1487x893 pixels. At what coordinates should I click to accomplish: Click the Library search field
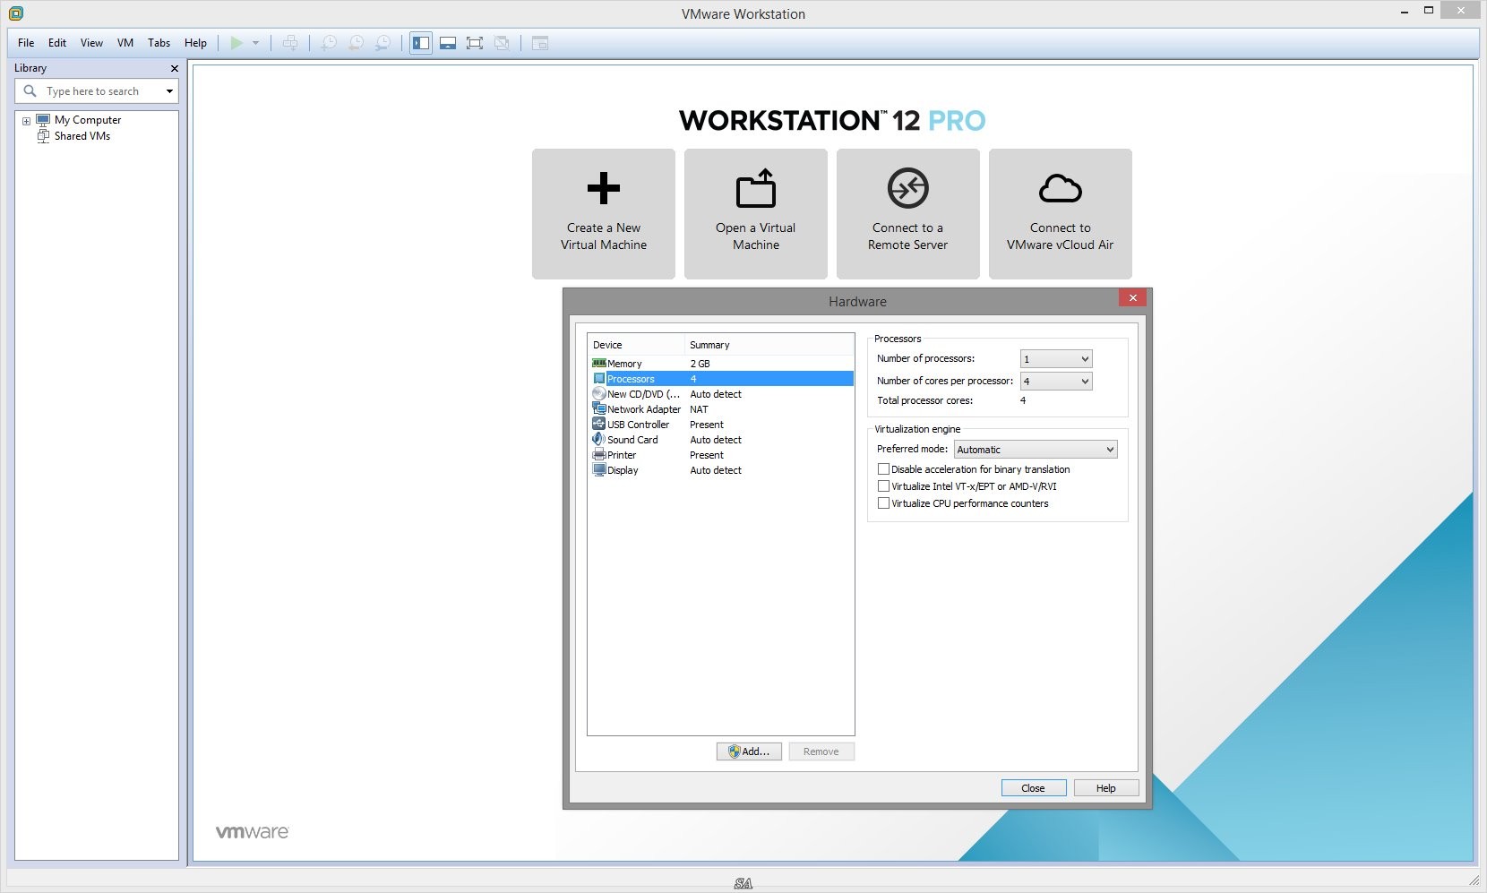(x=97, y=90)
